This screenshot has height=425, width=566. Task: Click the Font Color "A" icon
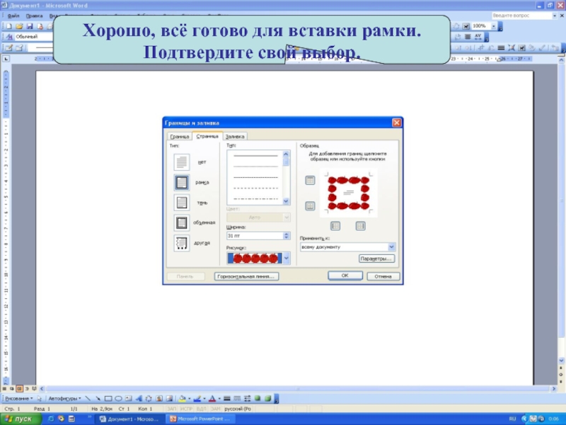(212, 399)
